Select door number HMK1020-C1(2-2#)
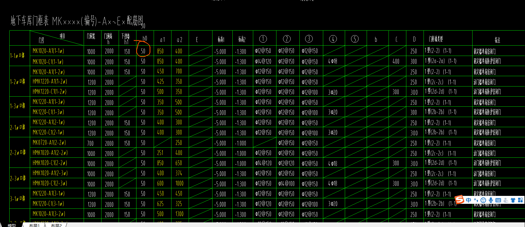Screen dimensions: 525x227 50,163
